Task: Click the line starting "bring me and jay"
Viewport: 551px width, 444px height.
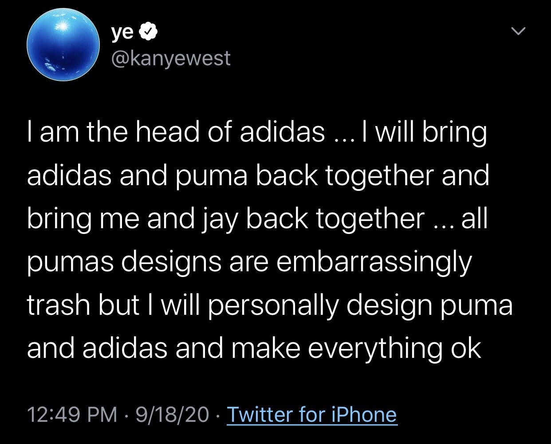Action: (x=257, y=219)
